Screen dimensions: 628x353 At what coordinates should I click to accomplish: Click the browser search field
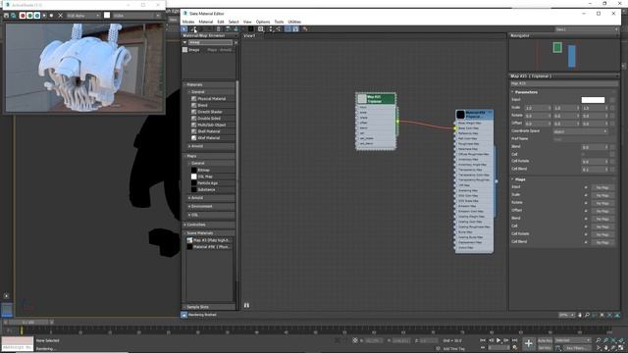[210, 42]
